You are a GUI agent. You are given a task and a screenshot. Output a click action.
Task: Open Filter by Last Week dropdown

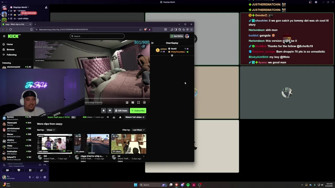138,130
